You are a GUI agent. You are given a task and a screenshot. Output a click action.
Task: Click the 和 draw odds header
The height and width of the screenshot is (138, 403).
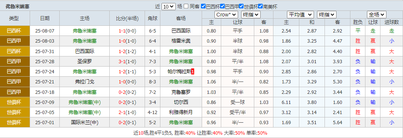pyautogui.click(x=312, y=22)
